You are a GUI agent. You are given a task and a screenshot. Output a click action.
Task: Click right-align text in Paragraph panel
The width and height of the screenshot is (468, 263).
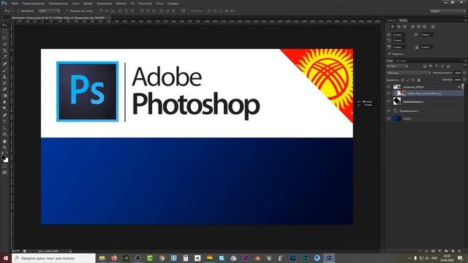click(x=404, y=27)
